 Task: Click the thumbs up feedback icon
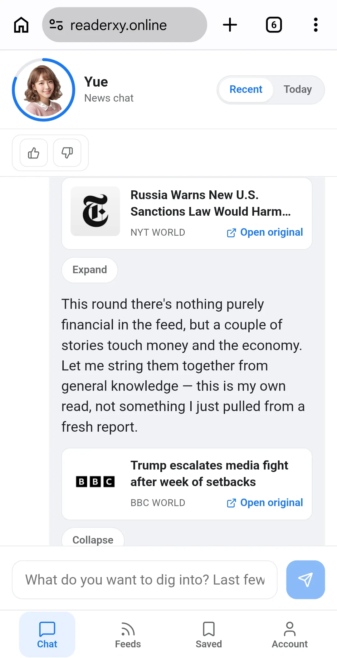click(34, 153)
